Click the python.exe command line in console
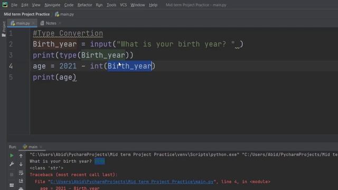Screen dimensions: 338x190 click(x=184, y=155)
